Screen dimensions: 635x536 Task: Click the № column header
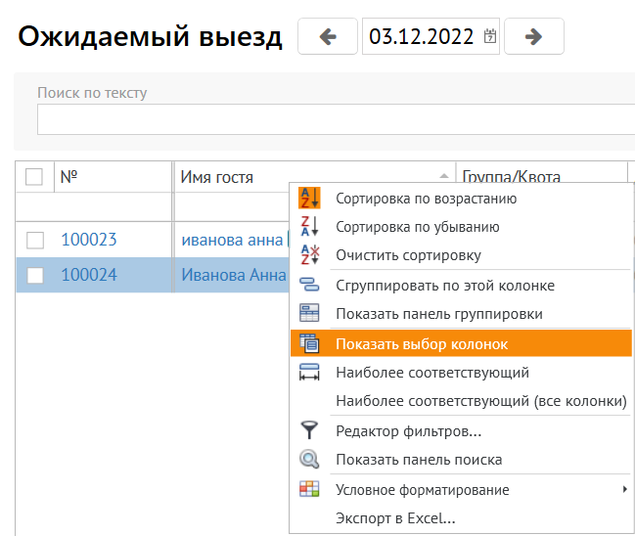113,176
